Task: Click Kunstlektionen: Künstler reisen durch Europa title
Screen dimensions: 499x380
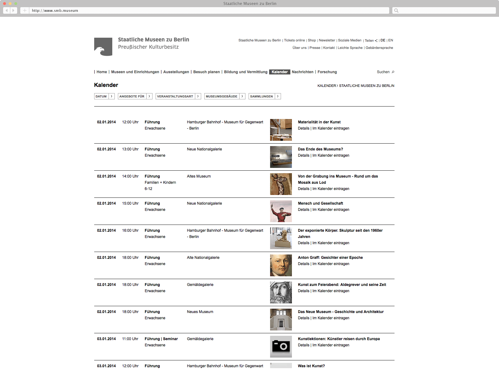Action: 339,339
